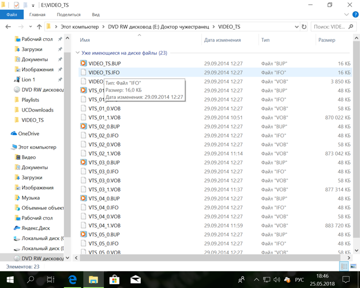This screenshot has height=288, width=360.
Task: Select Этот компьютер in navigation pane
Action: pos(37,147)
